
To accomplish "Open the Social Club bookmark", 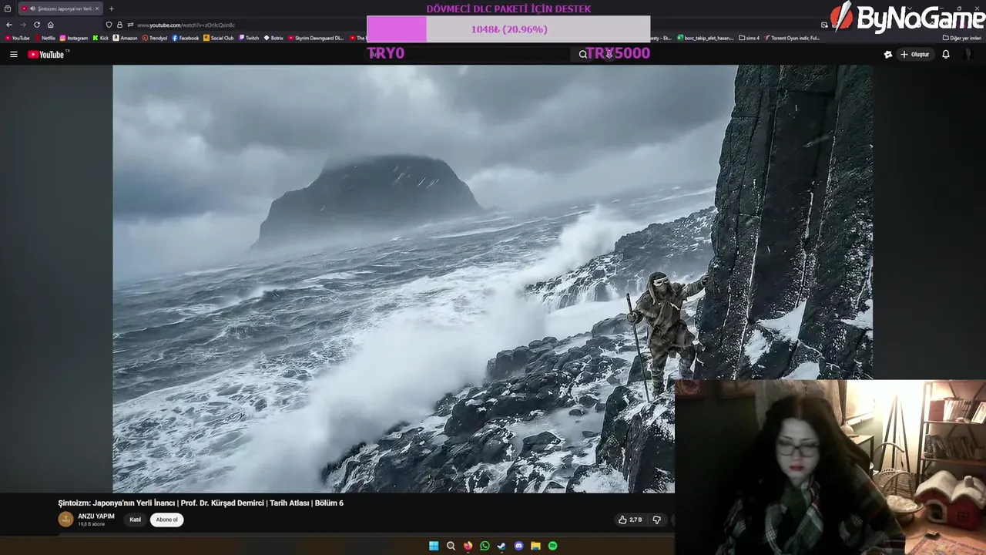I will coord(219,38).
